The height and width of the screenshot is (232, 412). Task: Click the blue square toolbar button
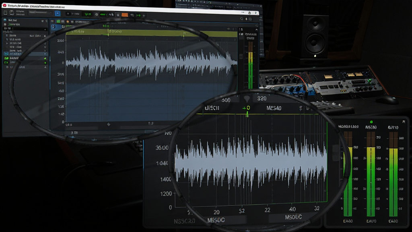tap(58, 13)
